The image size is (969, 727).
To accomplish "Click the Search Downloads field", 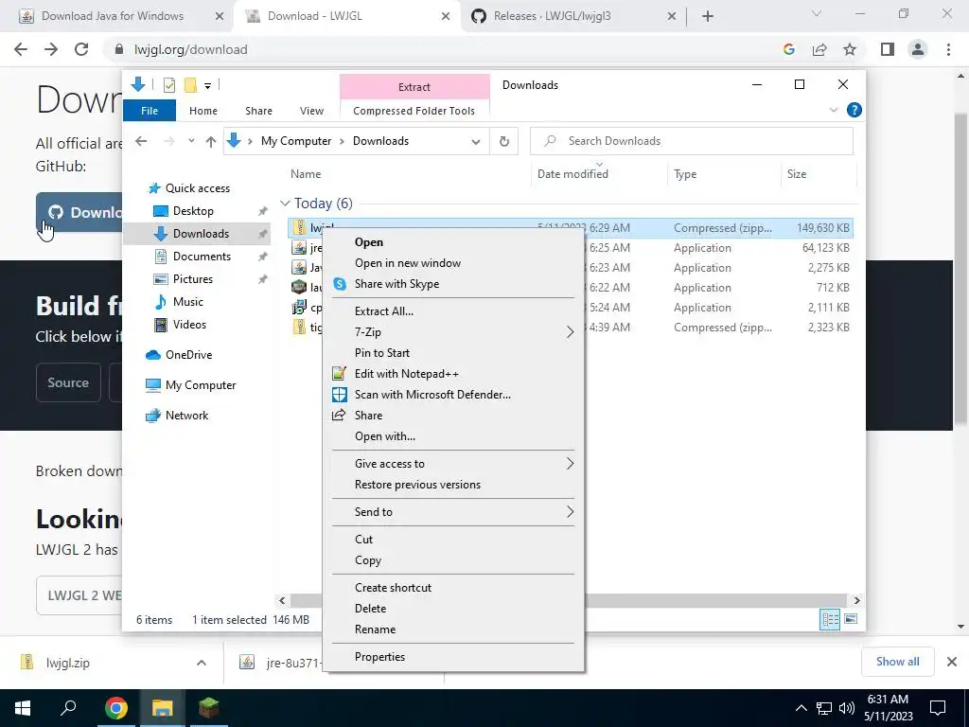I will tap(692, 141).
